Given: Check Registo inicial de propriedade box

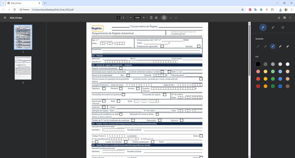Looking at the screenshot, I should tap(121, 68).
